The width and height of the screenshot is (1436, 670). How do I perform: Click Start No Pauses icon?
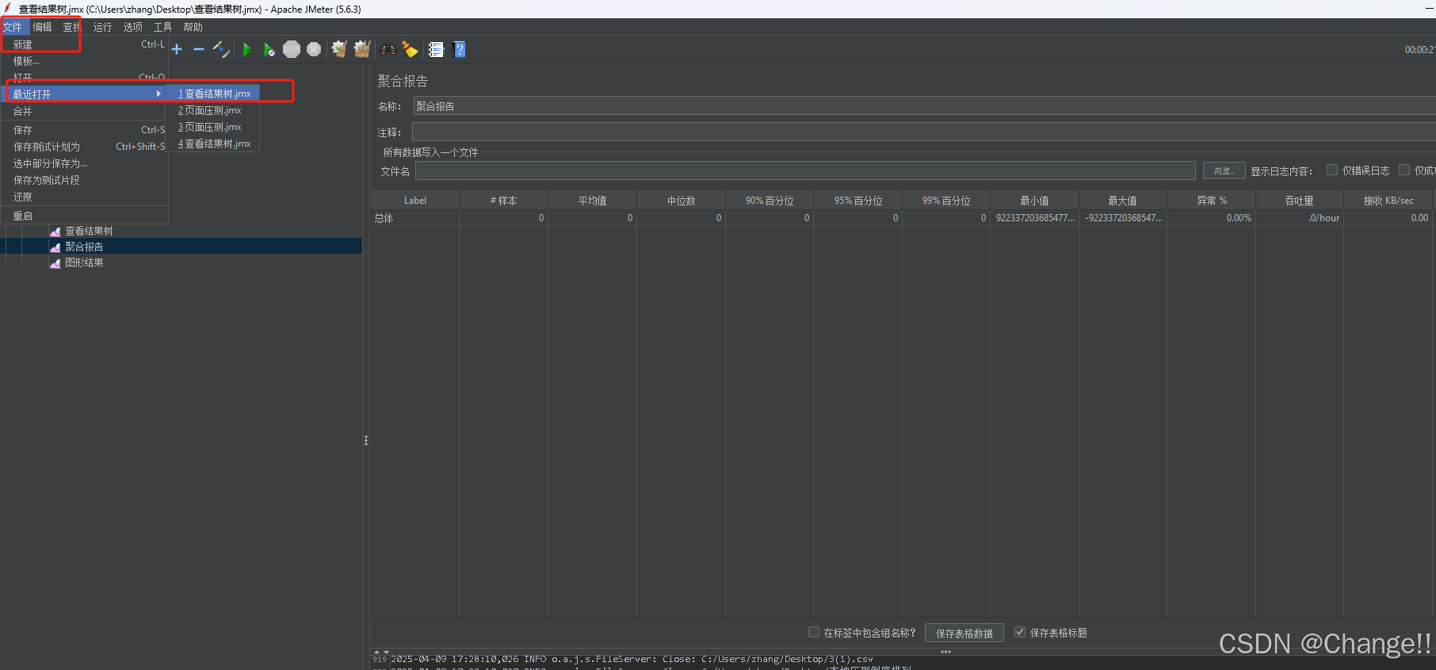[269, 49]
